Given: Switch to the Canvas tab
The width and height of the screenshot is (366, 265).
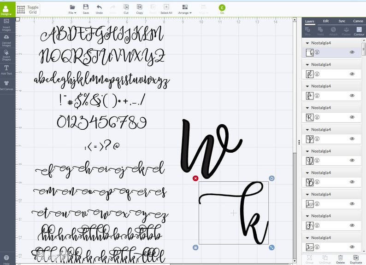Looking at the screenshot, I should (x=358, y=21).
